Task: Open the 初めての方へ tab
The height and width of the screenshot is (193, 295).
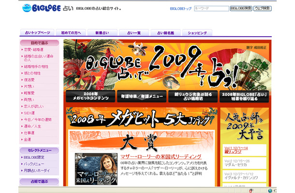Action: (x=71, y=33)
